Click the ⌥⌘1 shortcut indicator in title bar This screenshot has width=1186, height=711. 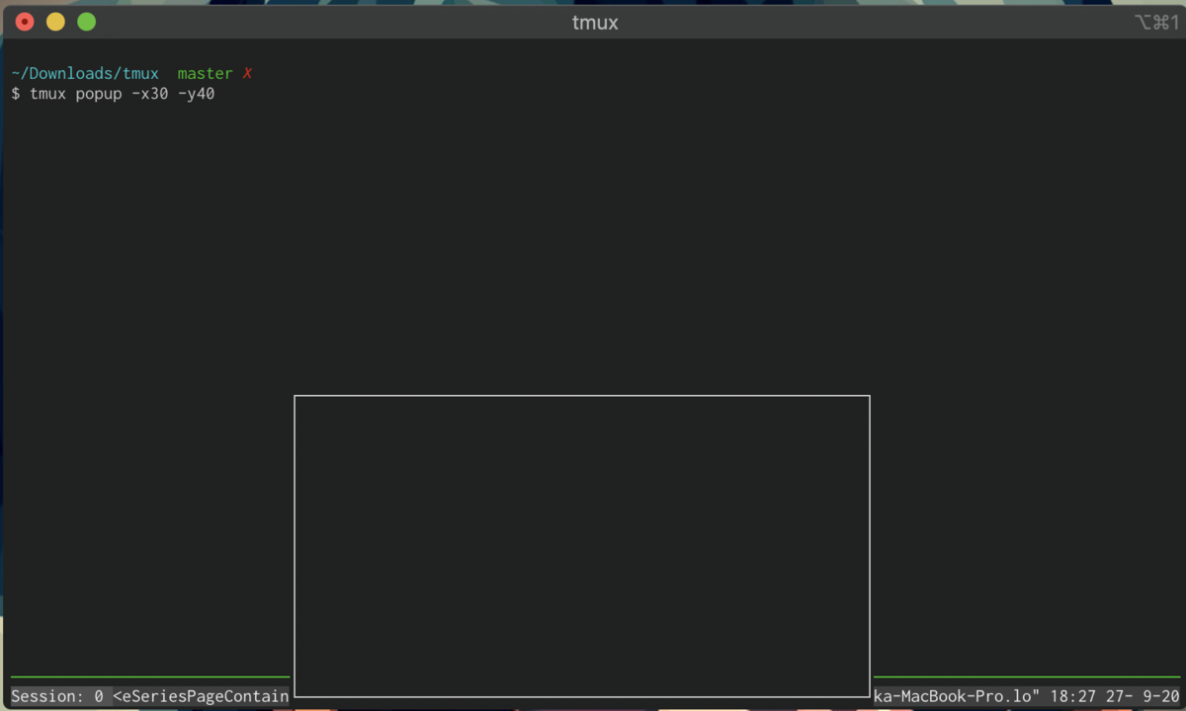coord(1156,23)
